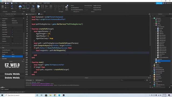Select ServerScriptService in Explorer
This screenshot has height=97, width=172.
[159, 71]
